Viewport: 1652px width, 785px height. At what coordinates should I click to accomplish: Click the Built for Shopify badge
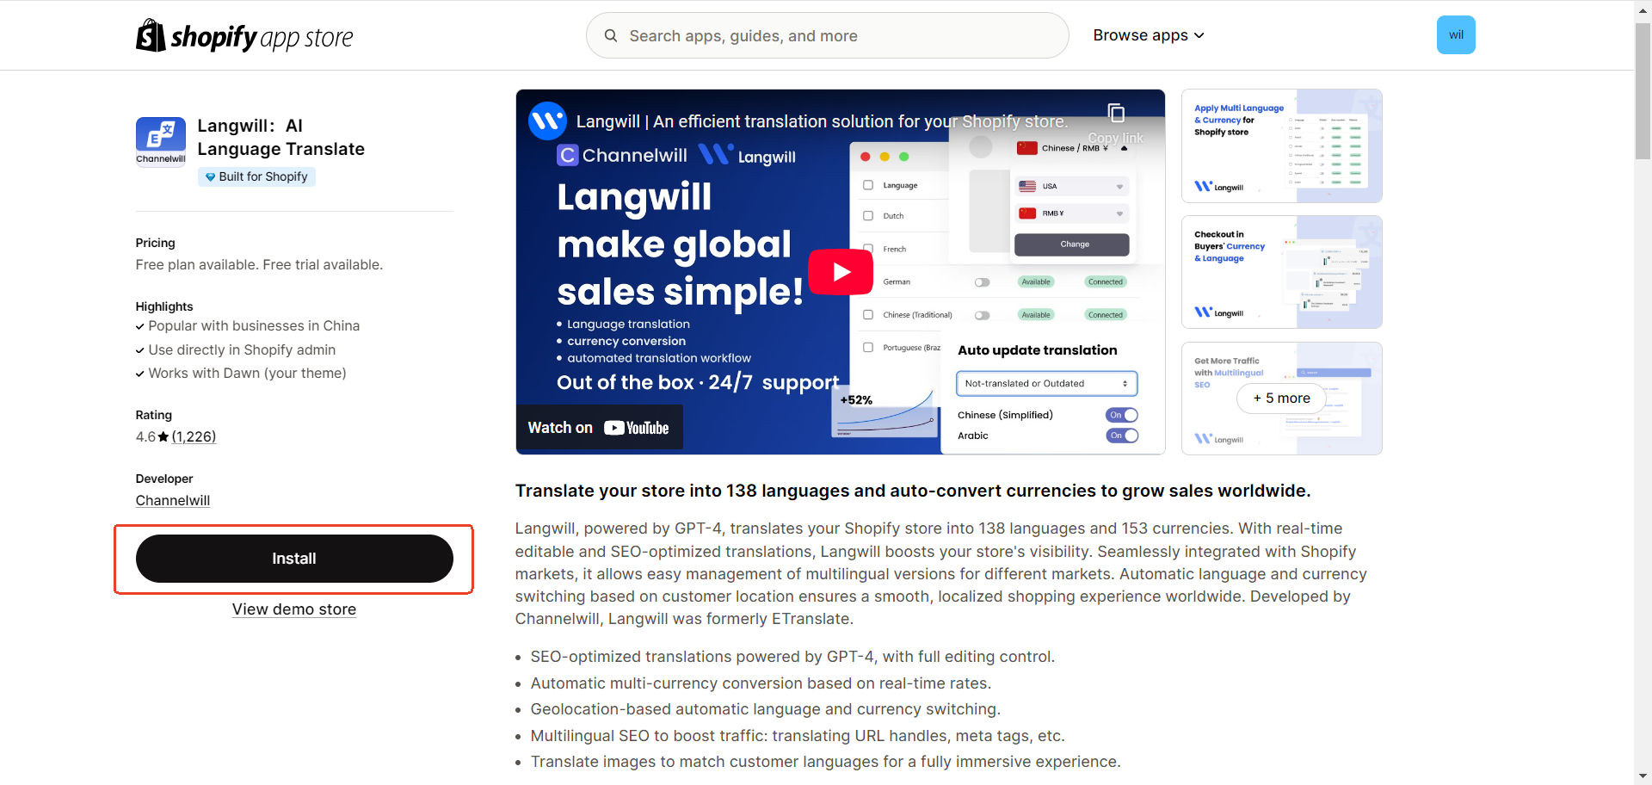pos(256,176)
